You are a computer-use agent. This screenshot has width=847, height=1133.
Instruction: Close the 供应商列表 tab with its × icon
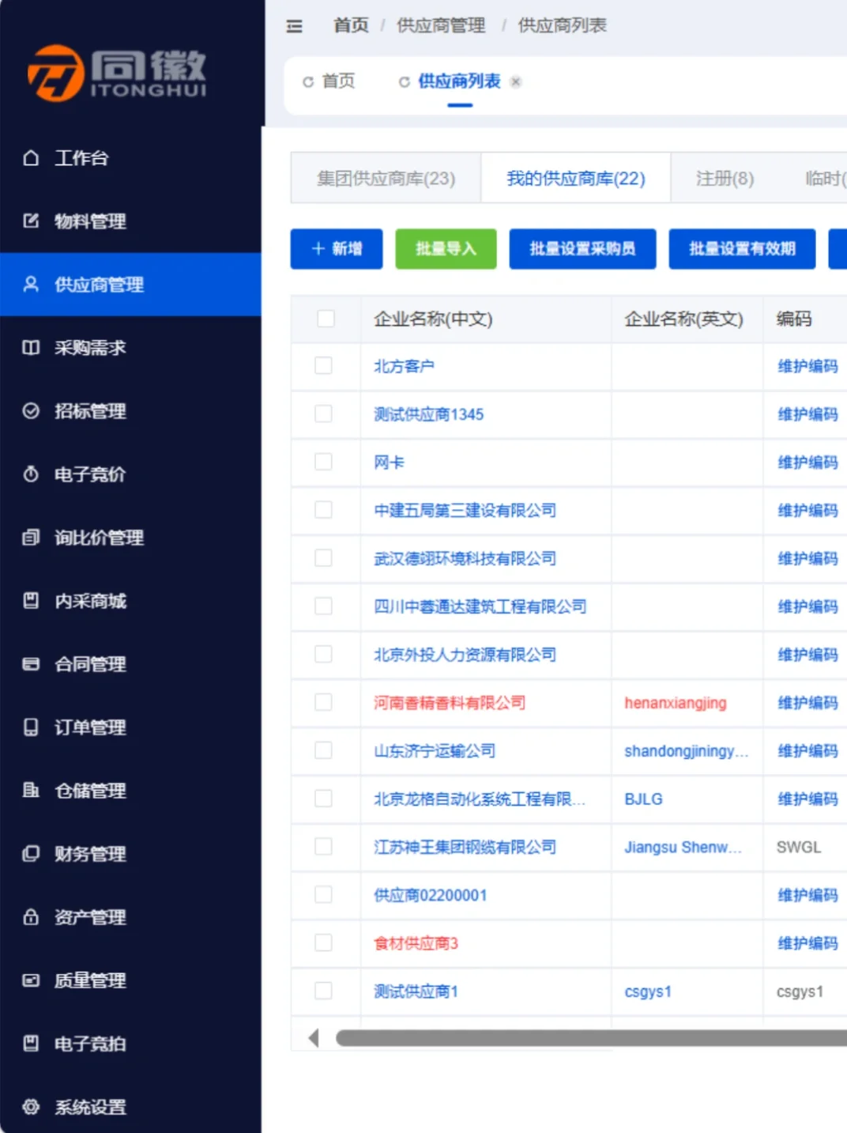click(x=516, y=81)
